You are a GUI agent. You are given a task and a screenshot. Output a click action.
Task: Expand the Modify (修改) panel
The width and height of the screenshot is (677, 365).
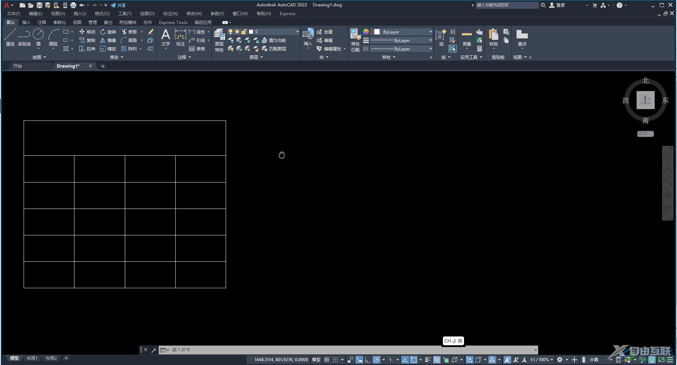click(116, 57)
